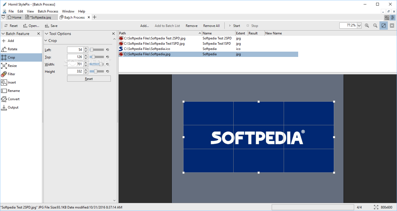Open the Help menu
Screen dimensions: 397x211
point(82,11)
